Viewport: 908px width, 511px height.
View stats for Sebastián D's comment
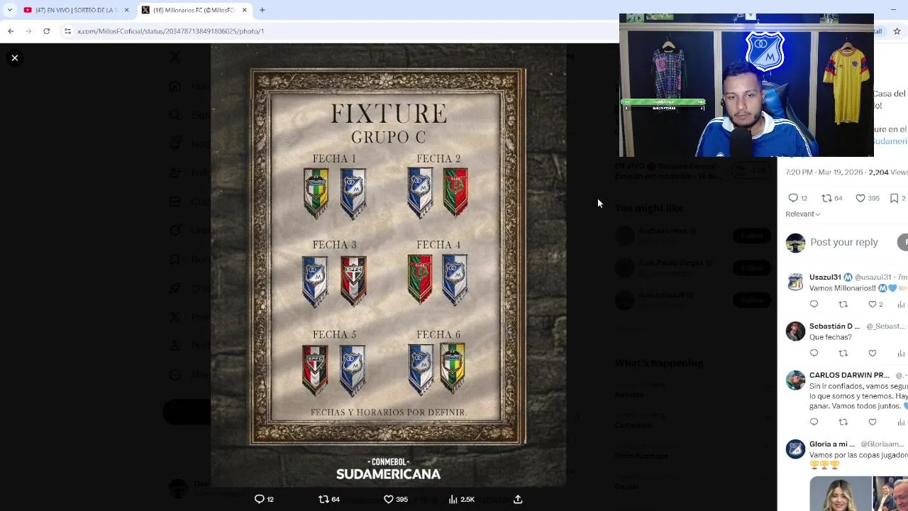click(902, 353)
